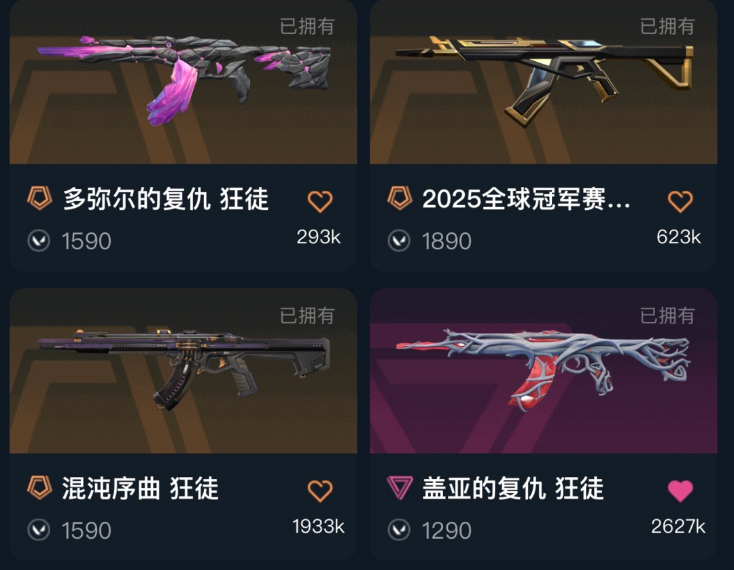
Task: Open the 盖亚的复仇 狂徒 title
Action: 512,488
